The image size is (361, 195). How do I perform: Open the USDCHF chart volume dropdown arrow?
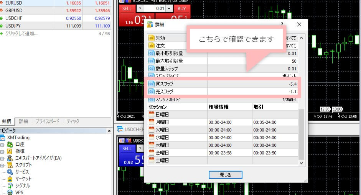click(x=140, y=148)
